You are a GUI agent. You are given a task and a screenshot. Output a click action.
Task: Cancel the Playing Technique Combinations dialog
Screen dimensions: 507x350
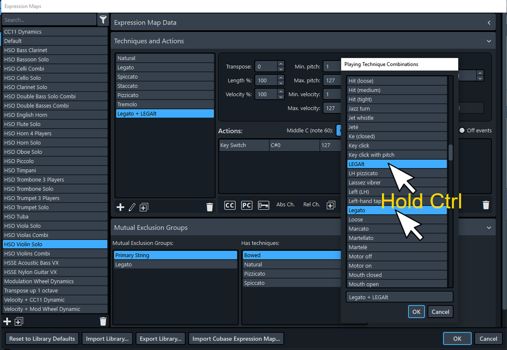(440, 311)
